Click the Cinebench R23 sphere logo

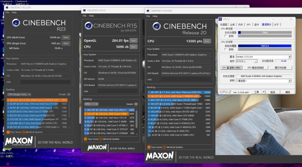click(x=16, y=23)
